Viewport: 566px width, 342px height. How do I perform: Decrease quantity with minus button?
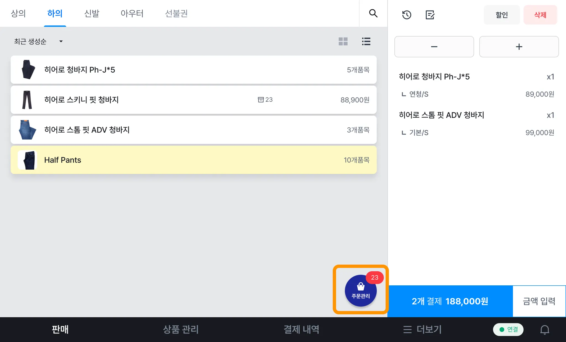(434, 47)
